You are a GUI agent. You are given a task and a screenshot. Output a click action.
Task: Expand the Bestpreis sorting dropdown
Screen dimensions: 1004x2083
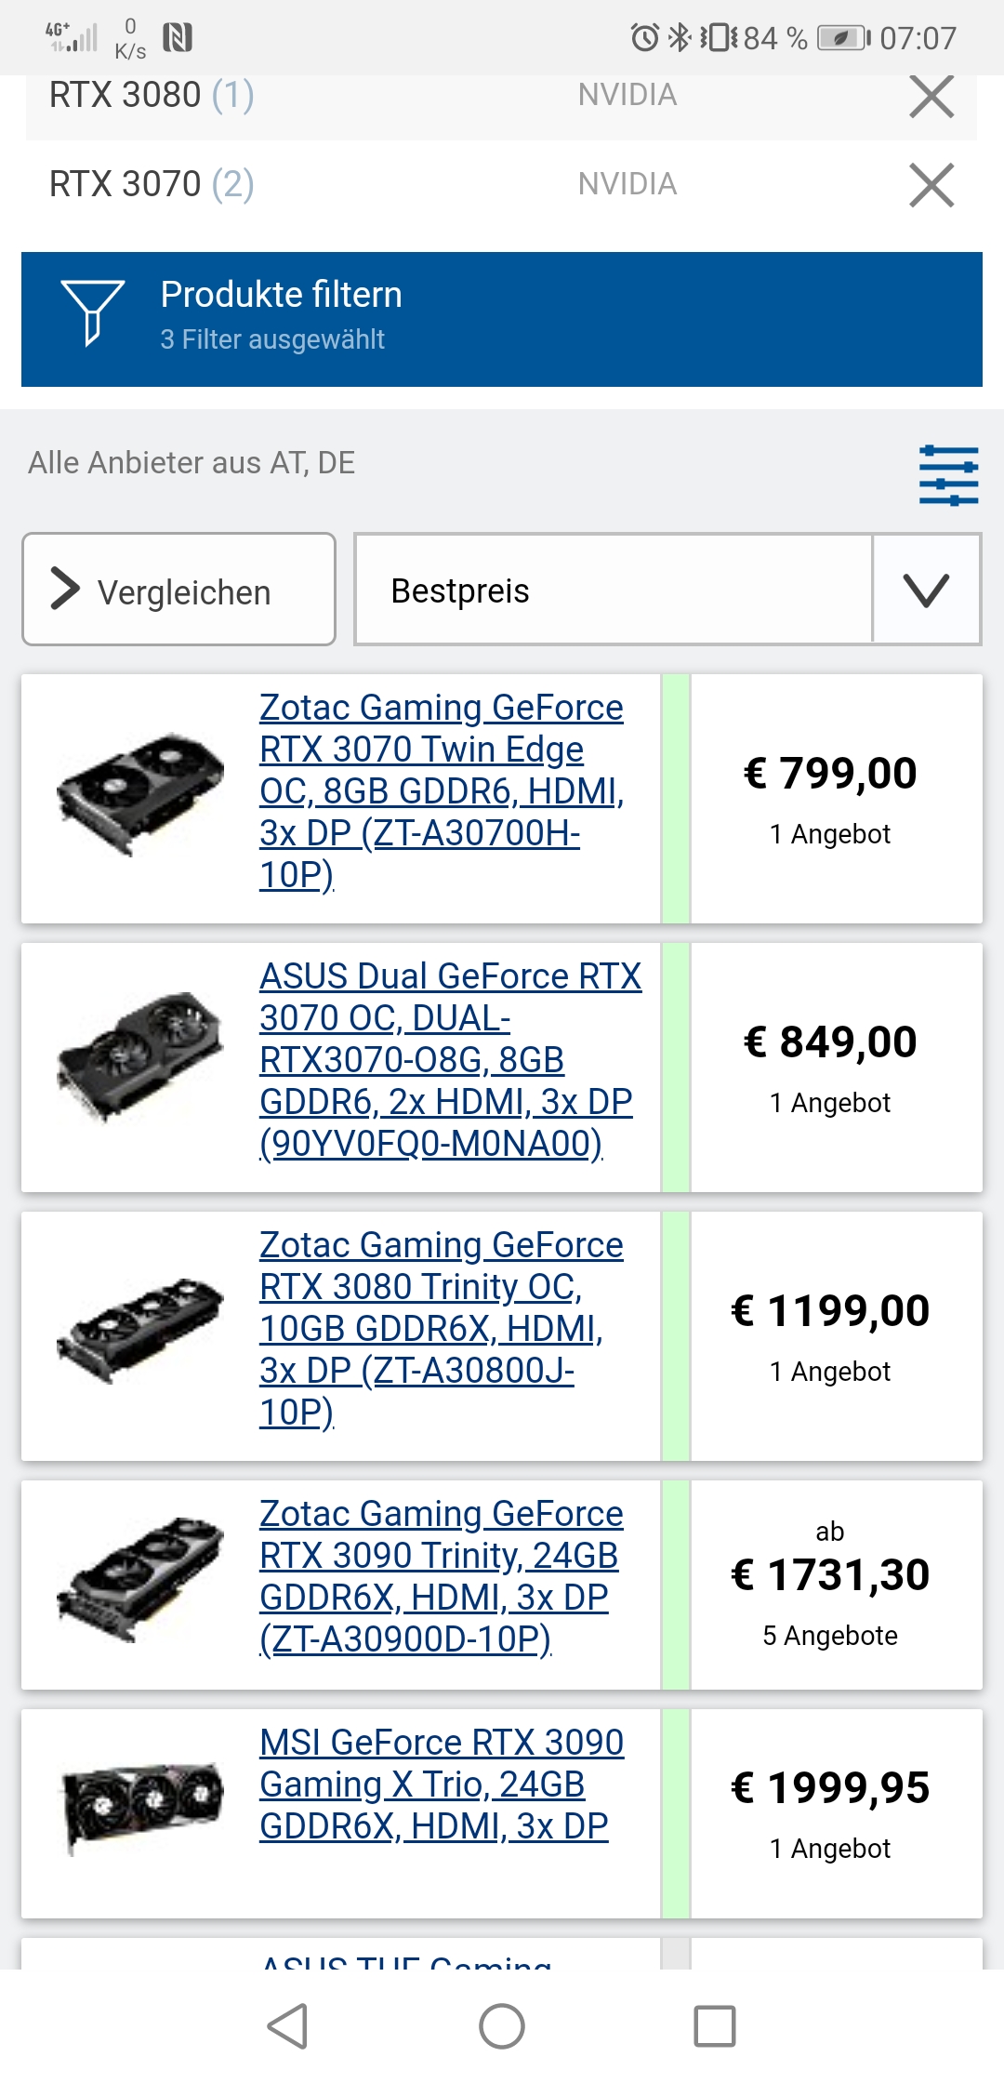(614, 590)
